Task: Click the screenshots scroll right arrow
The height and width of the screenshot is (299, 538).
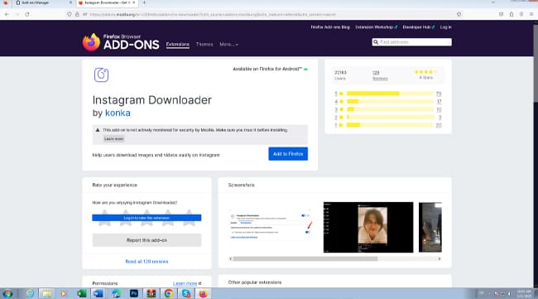Action: [440, 259]
